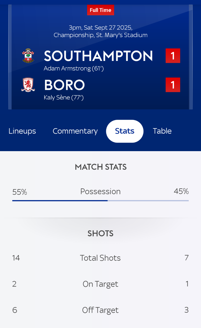Switch to the Commentary tab
The width and height of the screenshot is (201, 328).
tap(75, 131)
